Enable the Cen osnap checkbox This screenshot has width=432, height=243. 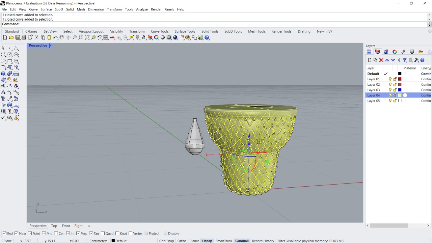click(56, 234)
